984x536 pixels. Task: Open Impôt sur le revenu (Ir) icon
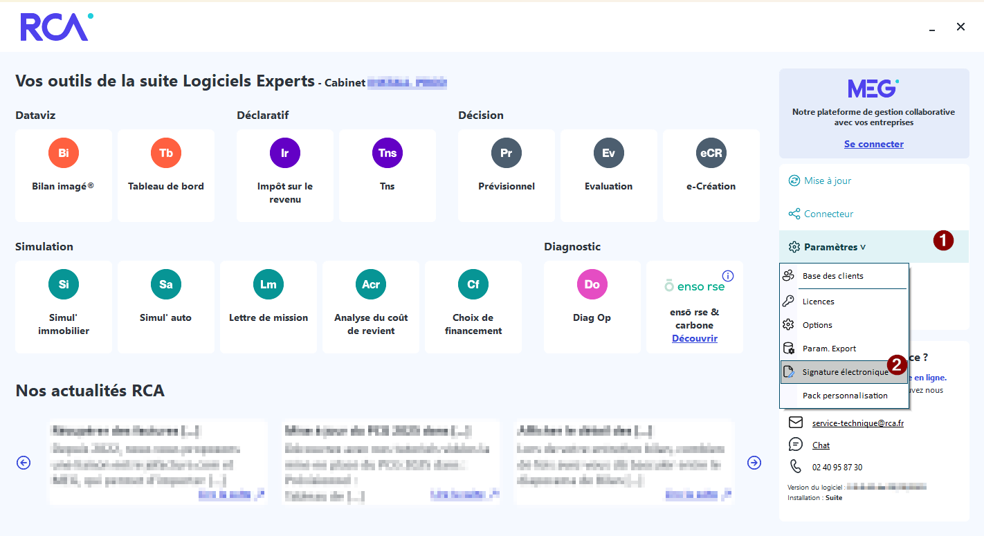pos(285,153)
